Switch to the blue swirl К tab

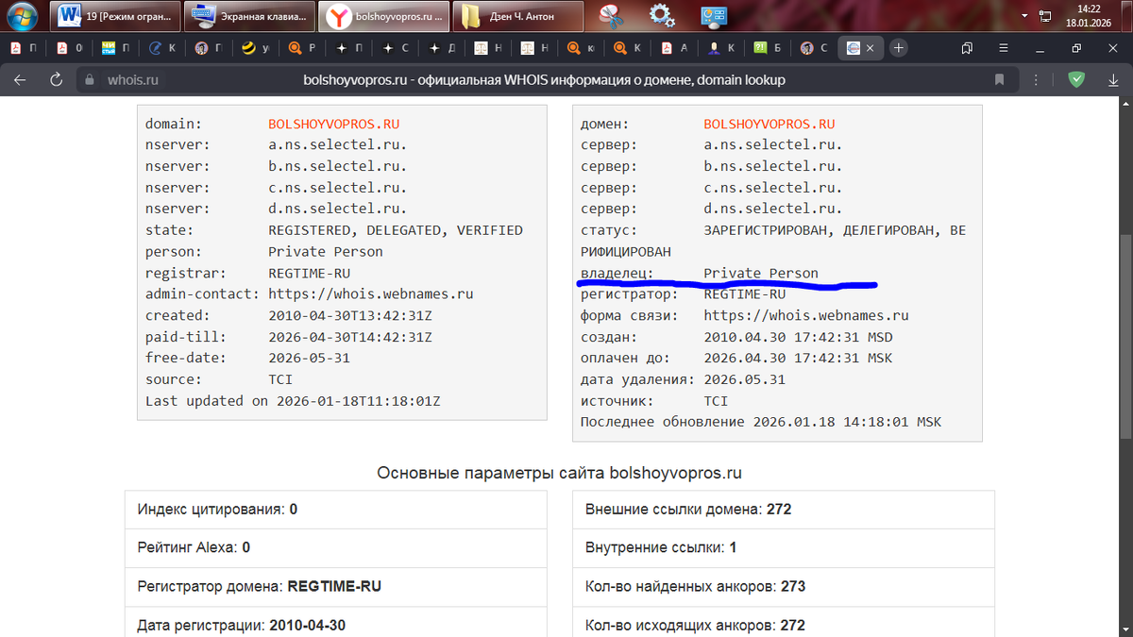click(x=162, y=47)
